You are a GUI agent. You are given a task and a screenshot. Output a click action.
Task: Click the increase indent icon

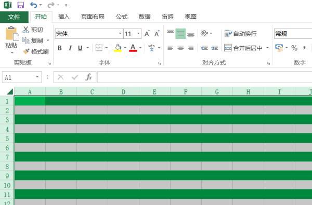[214, 48]
